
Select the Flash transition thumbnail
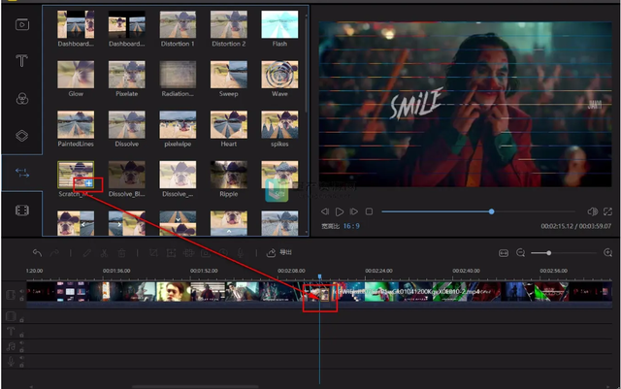[280, 24]
